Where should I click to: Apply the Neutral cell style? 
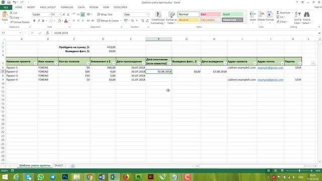(188, 20)
